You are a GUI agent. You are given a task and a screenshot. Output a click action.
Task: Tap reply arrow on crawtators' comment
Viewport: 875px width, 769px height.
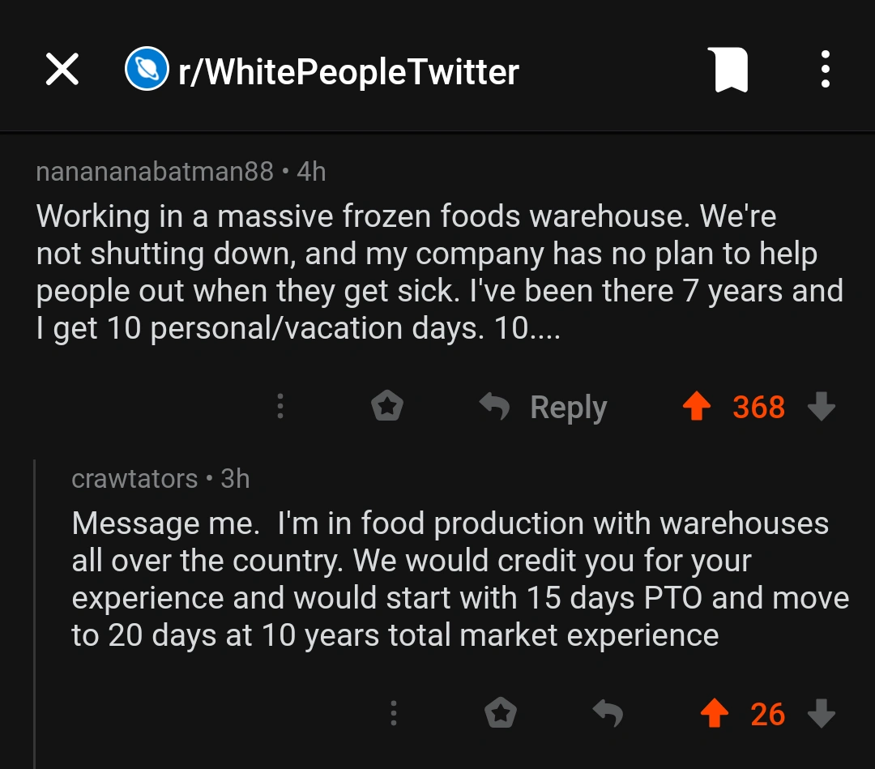click(608, 713)
